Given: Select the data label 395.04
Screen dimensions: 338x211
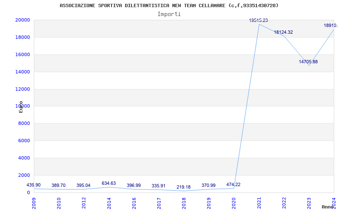Looking at the screenshot, I should click(x=83, y=185).
